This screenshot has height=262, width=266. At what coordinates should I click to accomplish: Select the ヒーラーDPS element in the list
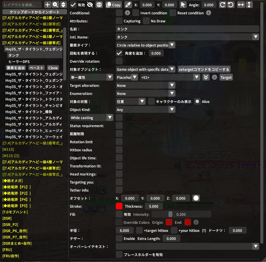pyautogui.click(x=19, y=61)
